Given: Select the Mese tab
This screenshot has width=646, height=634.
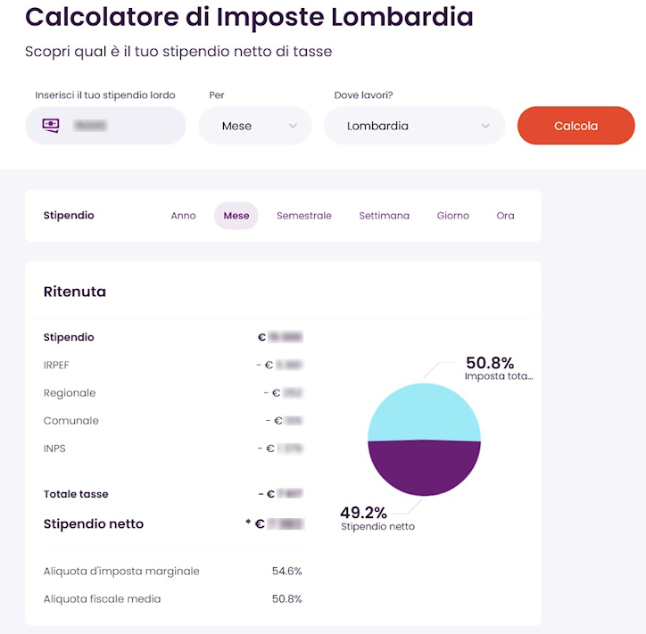Looking at the screenshot, I should 236,216.
